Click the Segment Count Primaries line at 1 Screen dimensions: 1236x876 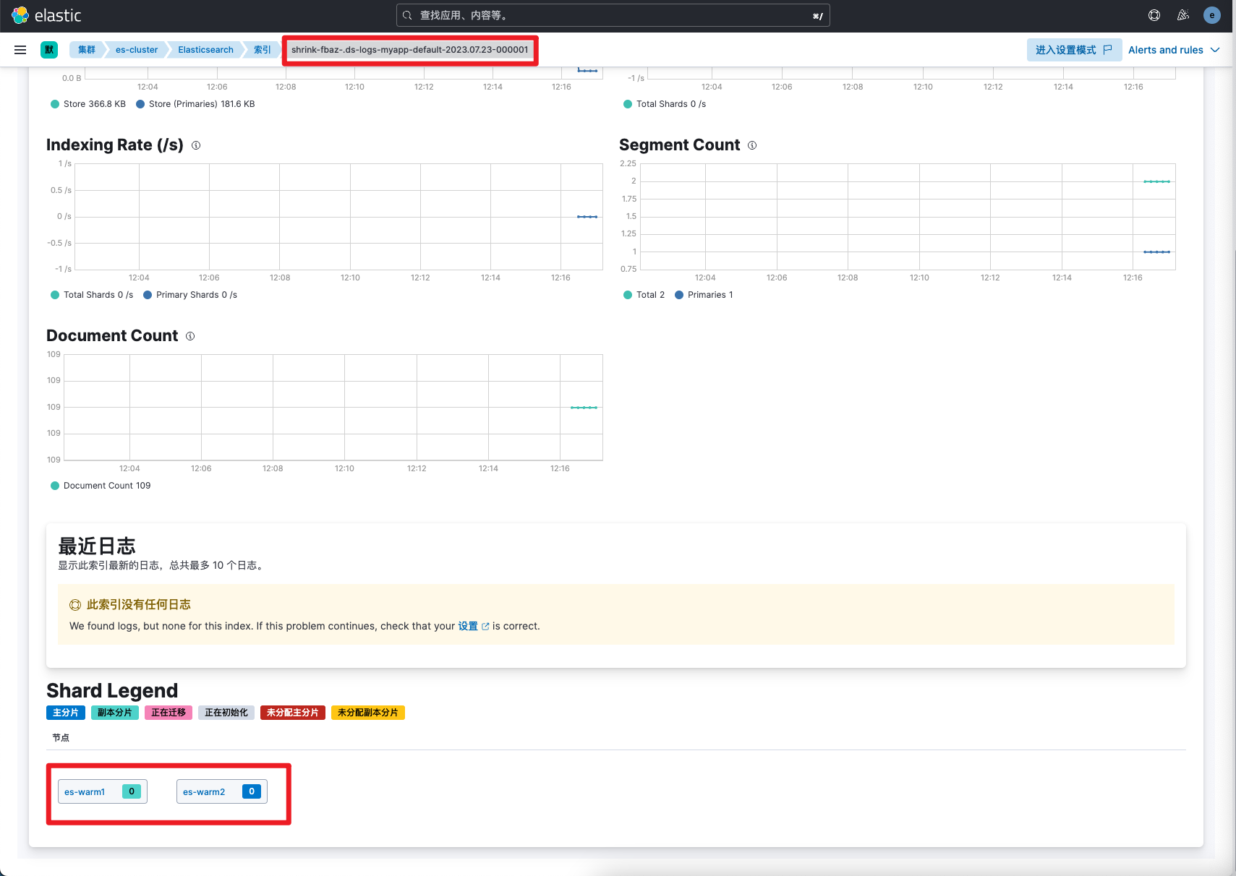pos(1157,252)
